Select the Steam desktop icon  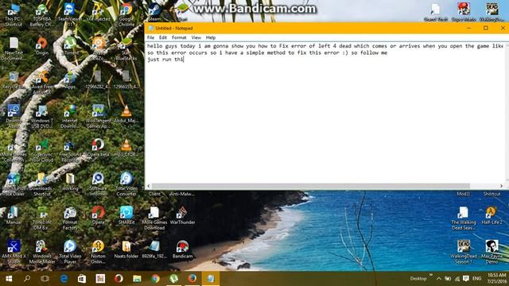click(154, 13)
